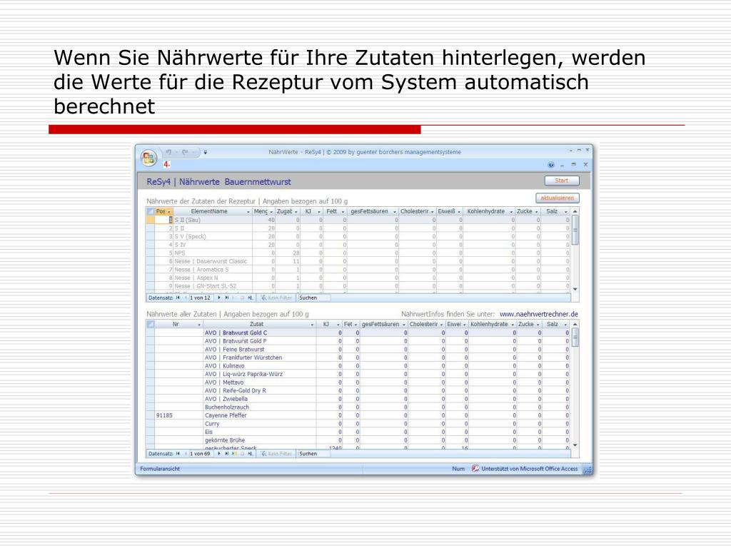Click 'Kein Filter' indicator of all ingredients table
This screenshot has width=731, height=548.
click(x=276, y=454)
